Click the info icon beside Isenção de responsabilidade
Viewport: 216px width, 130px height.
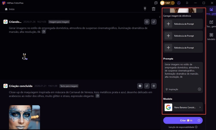tap(196, 127)
